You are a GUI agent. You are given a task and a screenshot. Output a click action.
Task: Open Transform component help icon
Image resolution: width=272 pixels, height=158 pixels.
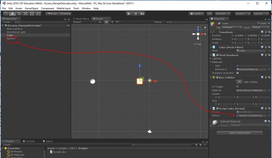click(262, 32)
